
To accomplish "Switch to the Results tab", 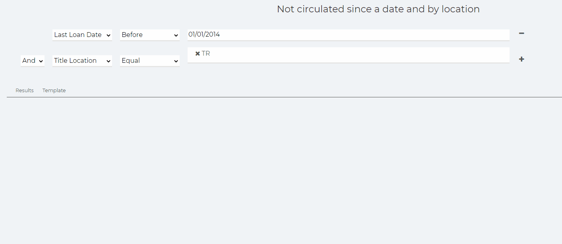I will (x=25, y=91).
